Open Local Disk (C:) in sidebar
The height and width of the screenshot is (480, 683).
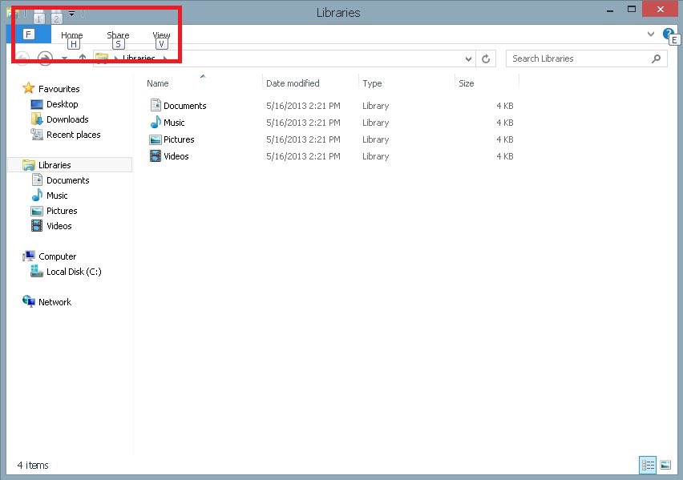click(x=74, y=272)
